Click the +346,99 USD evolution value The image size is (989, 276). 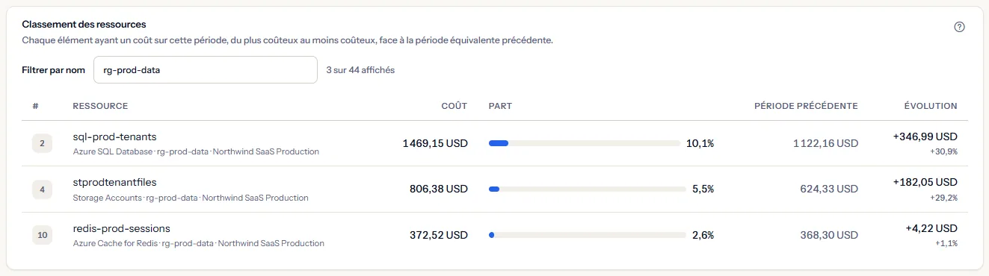[x=925, y=137]
